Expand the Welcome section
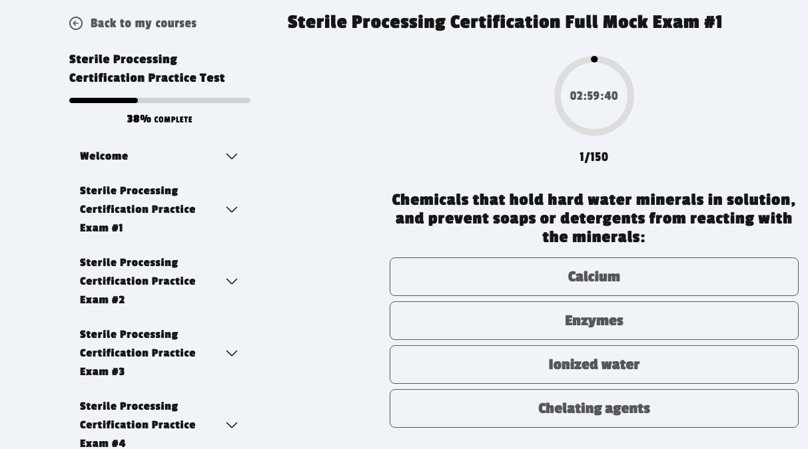This screenshot has width=808, height=449. (231, 156)
